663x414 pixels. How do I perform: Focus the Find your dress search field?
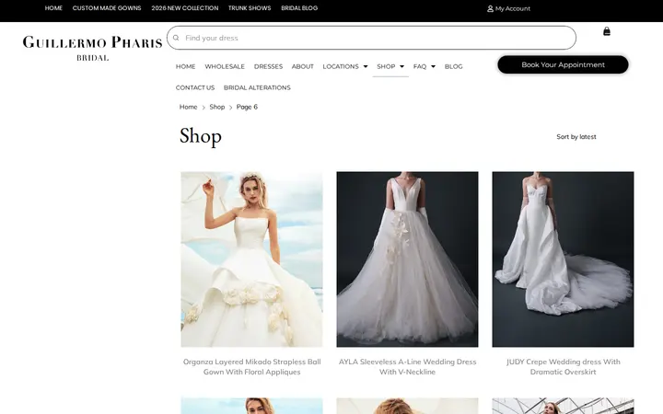click(371, 38)
